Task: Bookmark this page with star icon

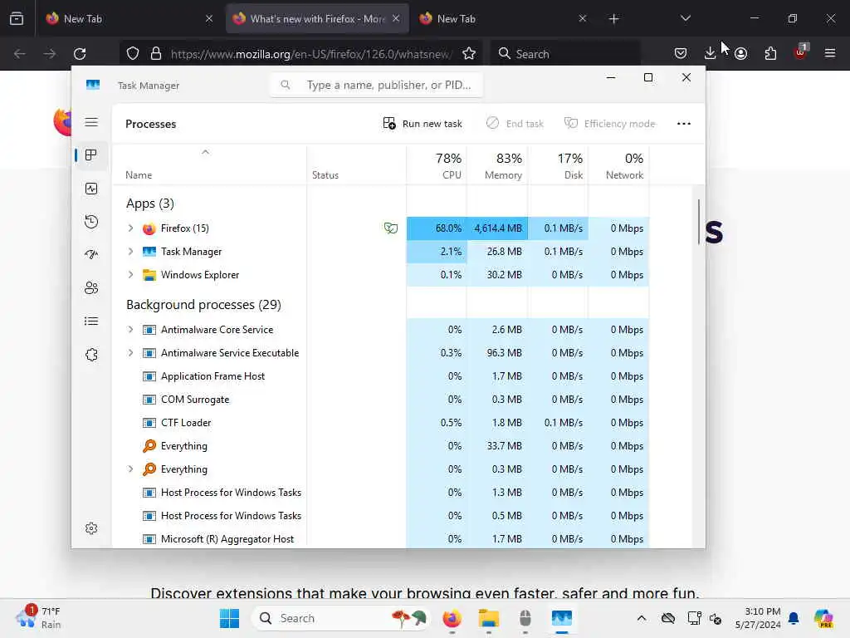Action: pos(469,54)
